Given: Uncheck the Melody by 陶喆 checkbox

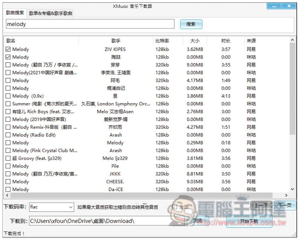Looking at the screenshot, I should coord(8,57).
